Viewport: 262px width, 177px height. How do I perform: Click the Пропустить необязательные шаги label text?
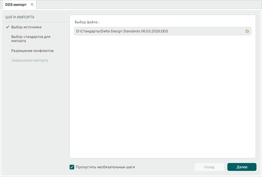105,167
